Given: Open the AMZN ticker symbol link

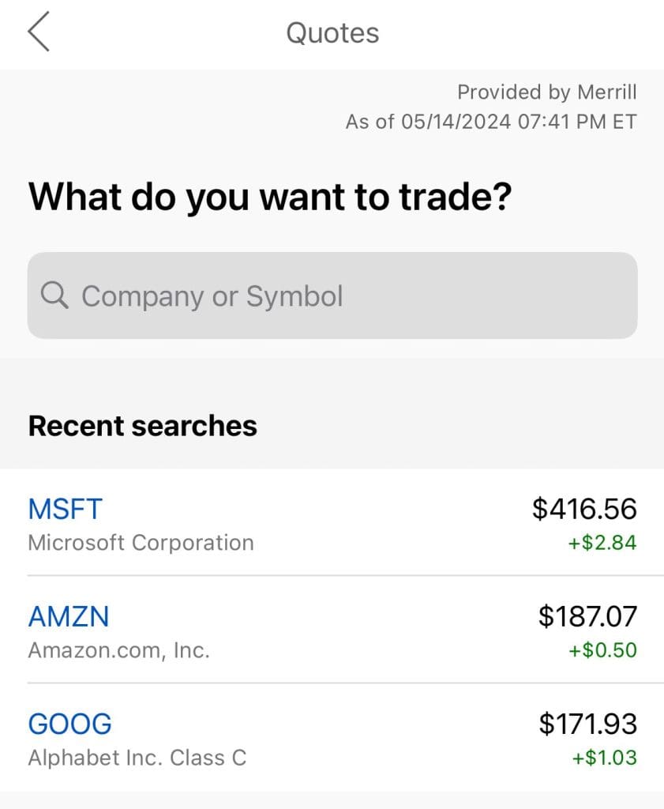Looking at the screenshot, I should coord(69,616).
